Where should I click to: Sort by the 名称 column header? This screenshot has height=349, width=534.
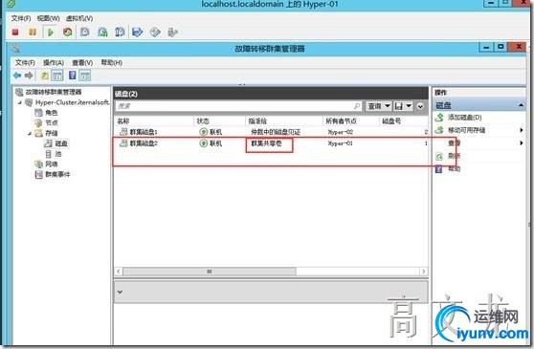(x=123, y=120)
